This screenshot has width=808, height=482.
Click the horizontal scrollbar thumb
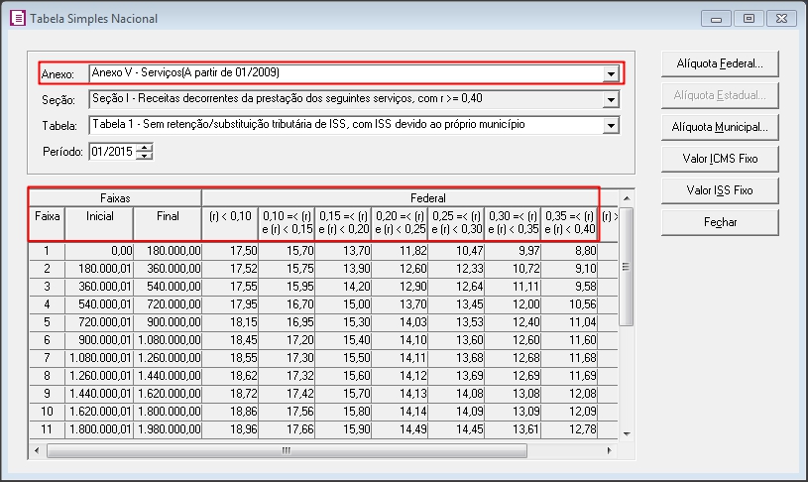[287, 450]
